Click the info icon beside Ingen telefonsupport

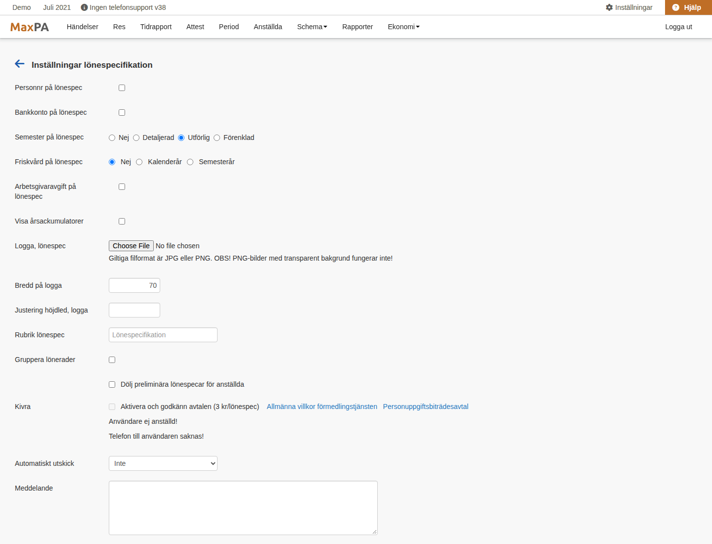(84, 7)
